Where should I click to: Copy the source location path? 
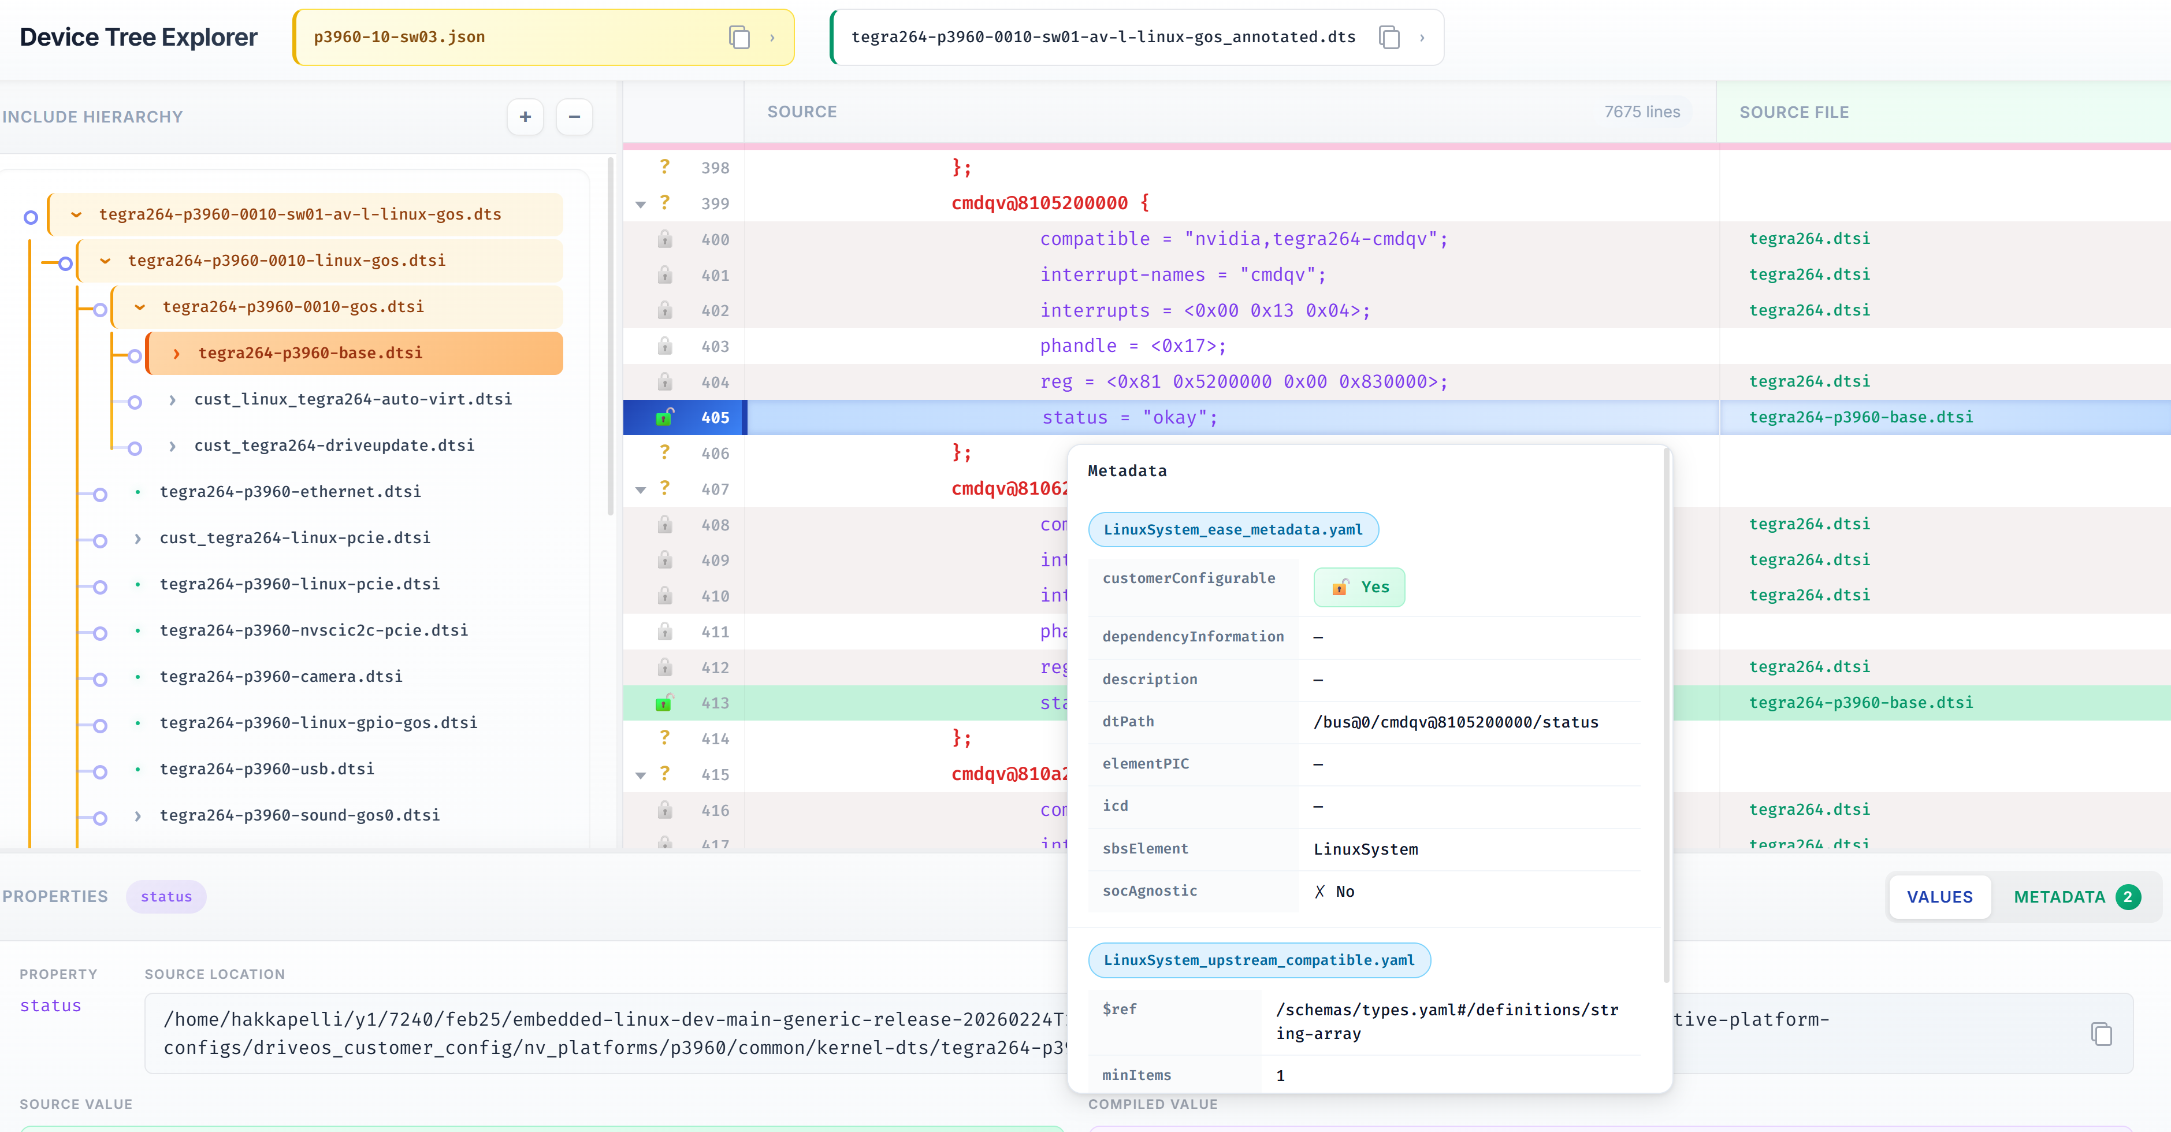click(x=2101, y=1033)
